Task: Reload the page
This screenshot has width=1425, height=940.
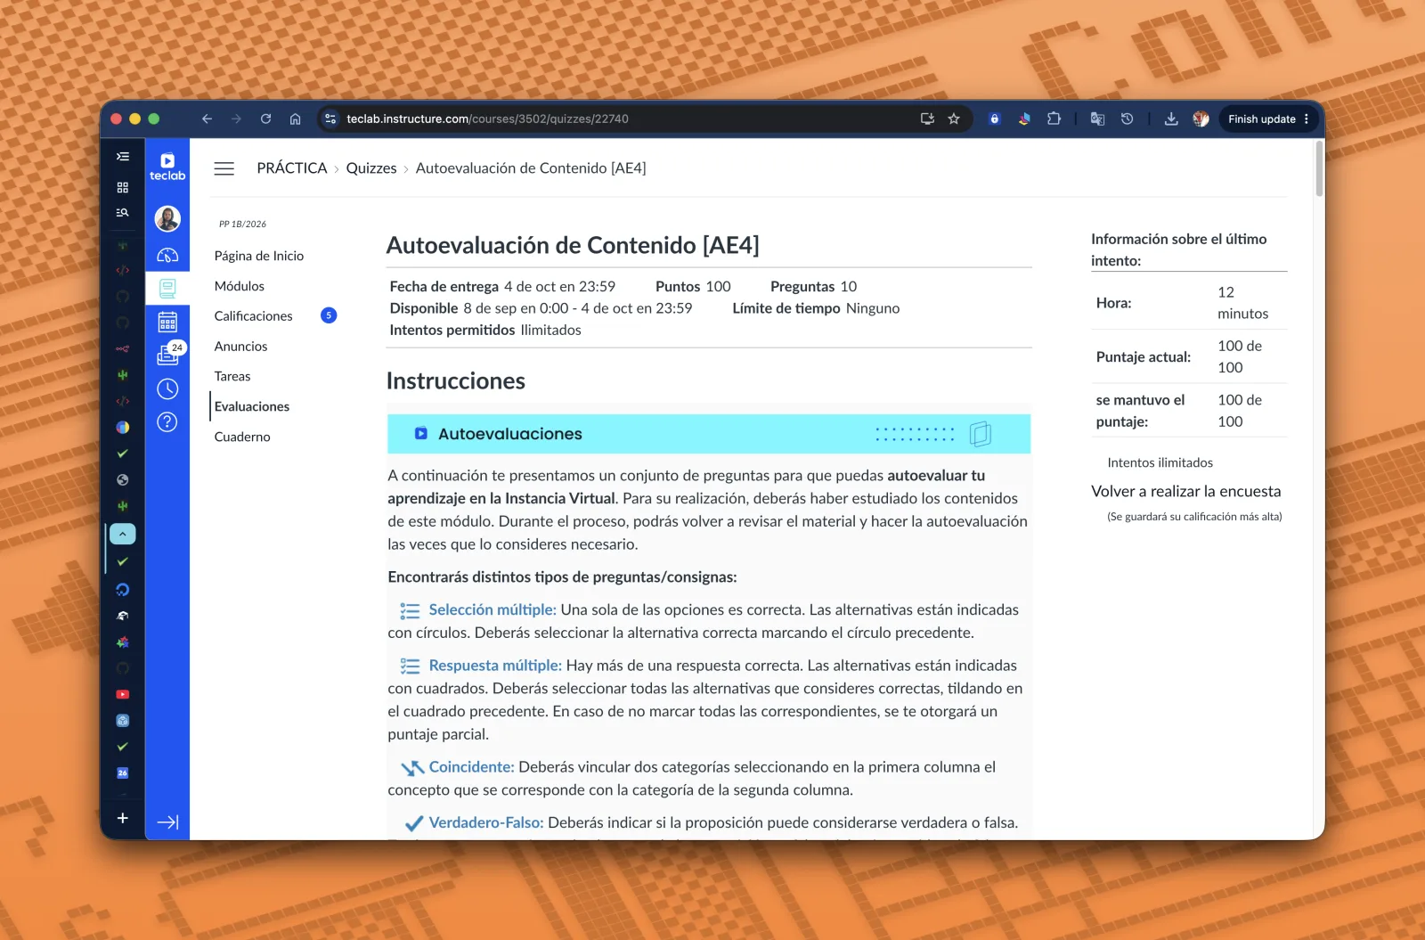Action: tap(265, 119)
